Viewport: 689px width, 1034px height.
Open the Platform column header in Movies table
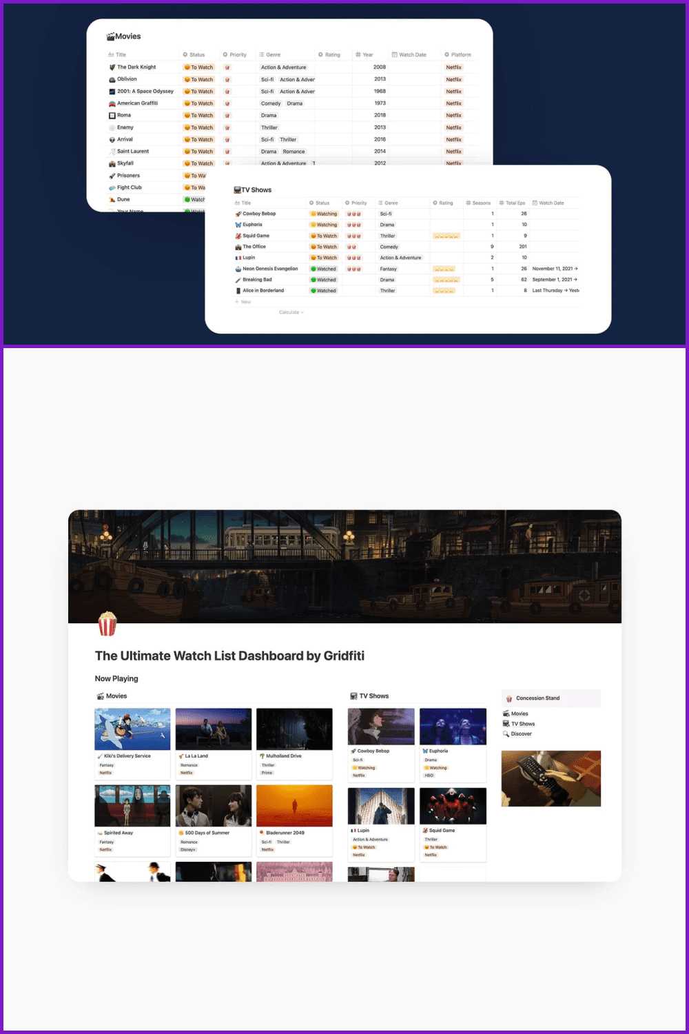pos(457,54)
